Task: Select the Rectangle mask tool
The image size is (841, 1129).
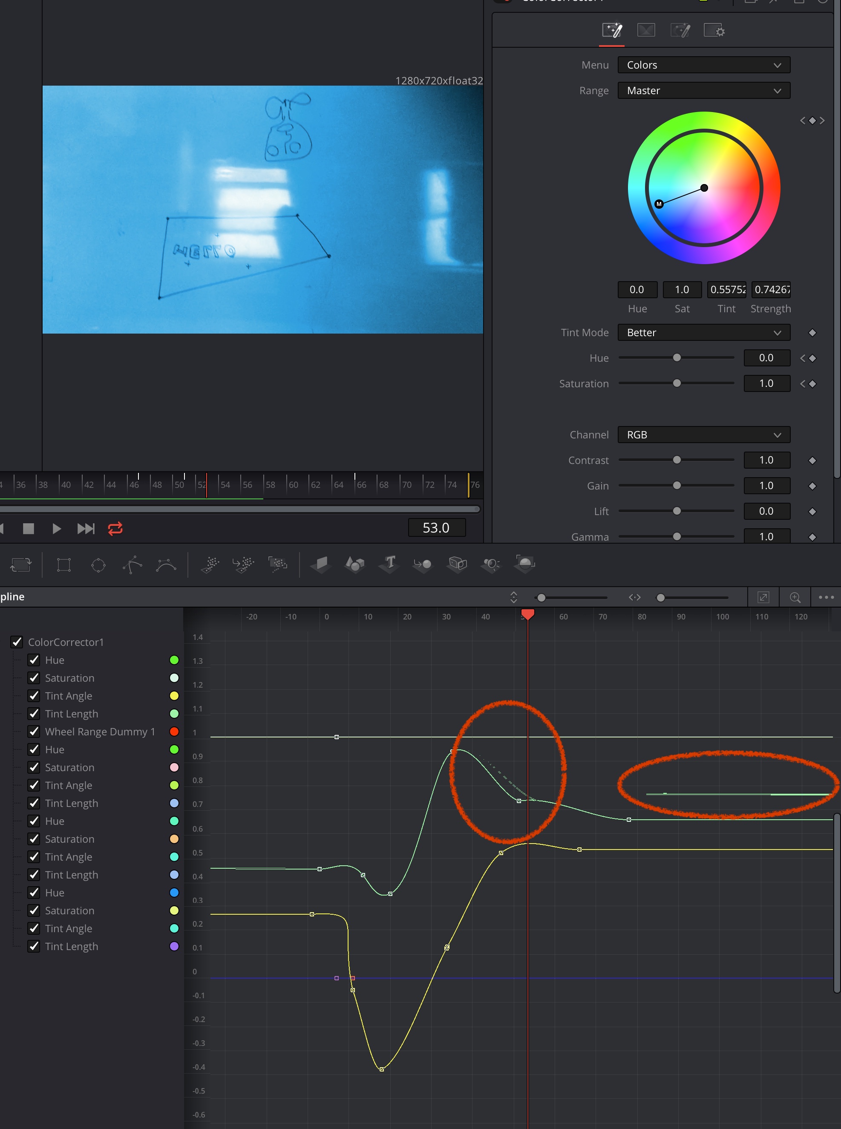Action: coord(63,564)
